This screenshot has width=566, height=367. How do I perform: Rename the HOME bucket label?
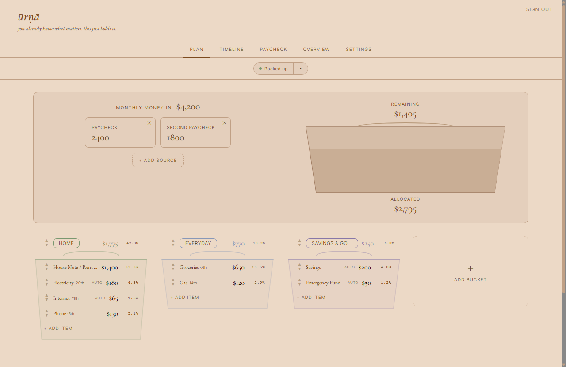[66, 243]
